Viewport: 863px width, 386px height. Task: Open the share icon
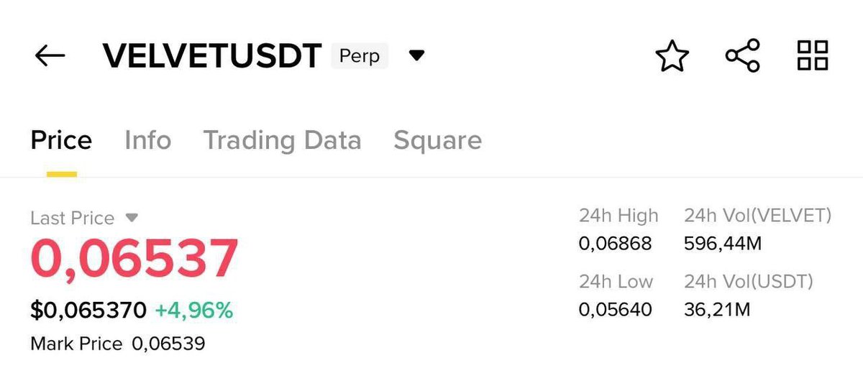[742, 56]
